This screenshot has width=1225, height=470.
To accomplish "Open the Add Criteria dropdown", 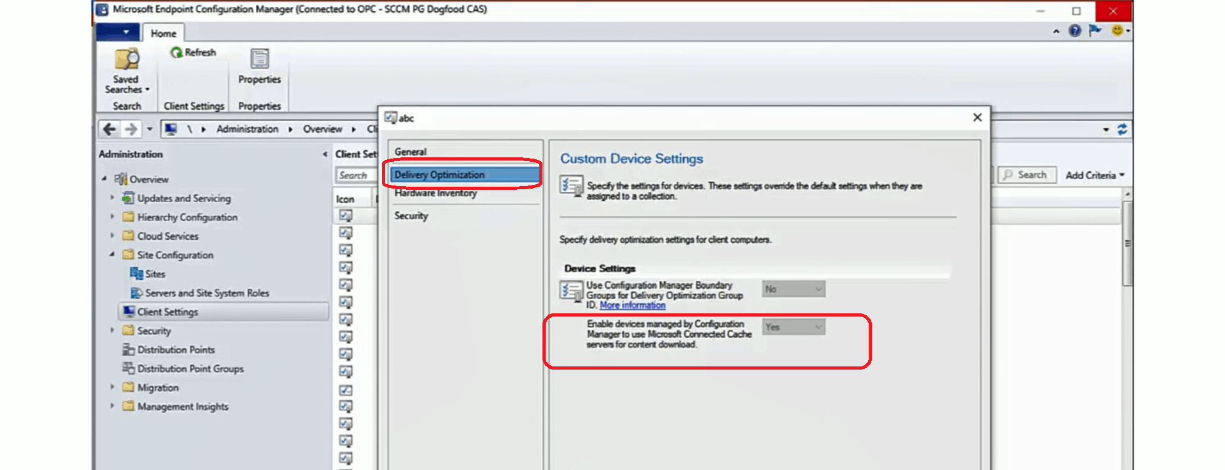I will coord(1095,175).
